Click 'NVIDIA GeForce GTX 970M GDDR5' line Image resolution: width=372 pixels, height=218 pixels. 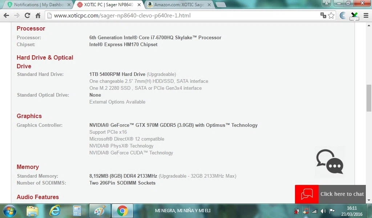pyautogui.click(x=173, y=125)
